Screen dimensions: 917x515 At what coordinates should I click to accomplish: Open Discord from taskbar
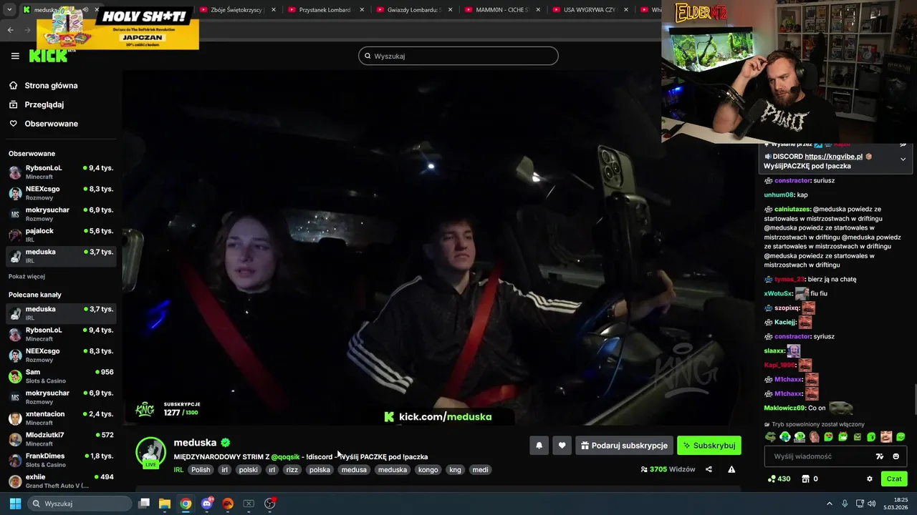pos(207,504)
